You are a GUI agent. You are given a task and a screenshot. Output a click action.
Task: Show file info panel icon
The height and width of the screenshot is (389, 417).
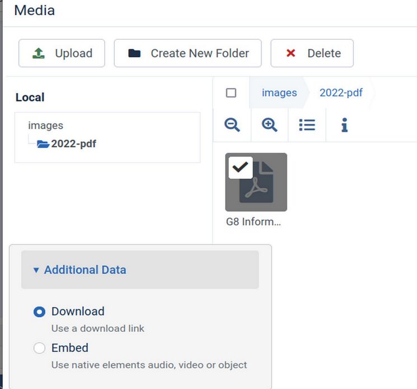344,125
